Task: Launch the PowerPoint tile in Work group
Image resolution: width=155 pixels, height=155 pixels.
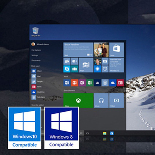Action: click(74, 83)
